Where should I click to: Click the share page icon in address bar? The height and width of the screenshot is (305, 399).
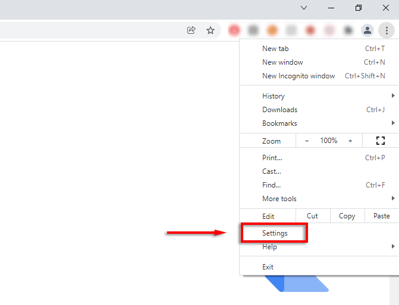191,30
